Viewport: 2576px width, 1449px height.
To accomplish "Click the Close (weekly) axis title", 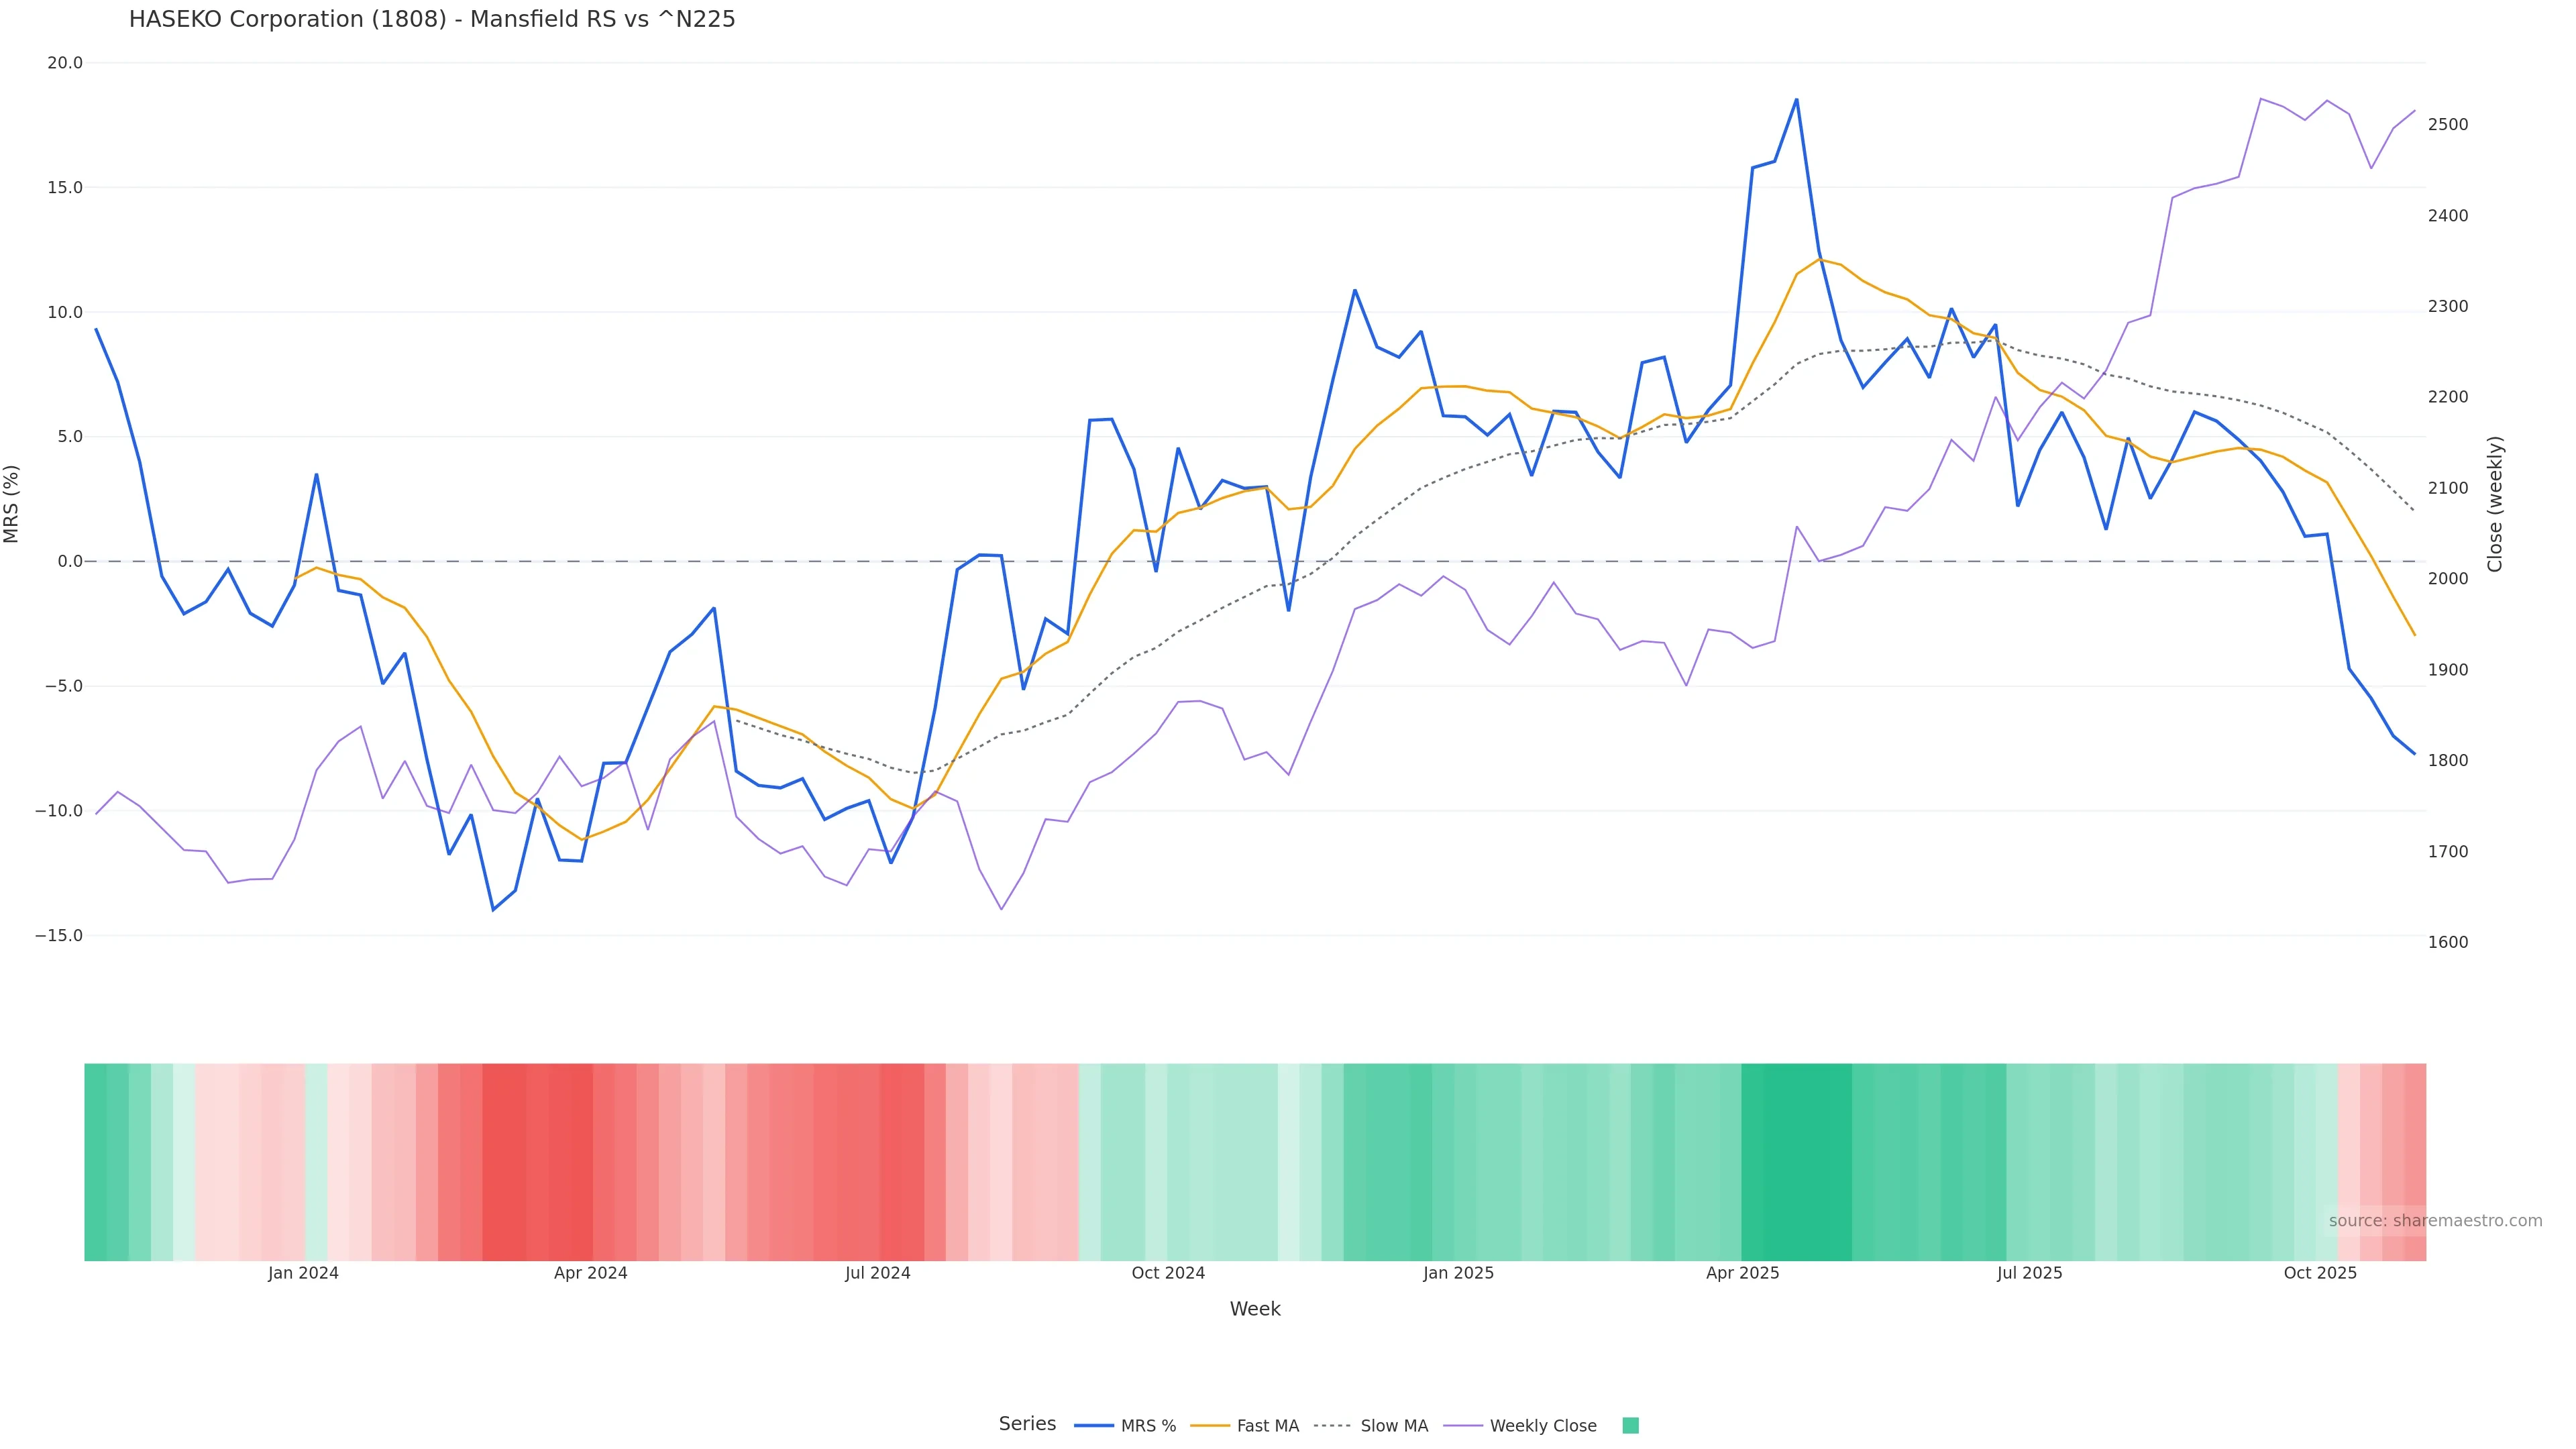I will coord(2495,504).
